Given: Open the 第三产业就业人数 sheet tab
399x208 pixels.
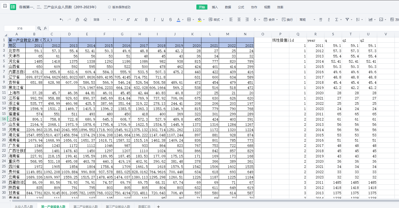Looking at the screenshot, I should pos(118,206).
